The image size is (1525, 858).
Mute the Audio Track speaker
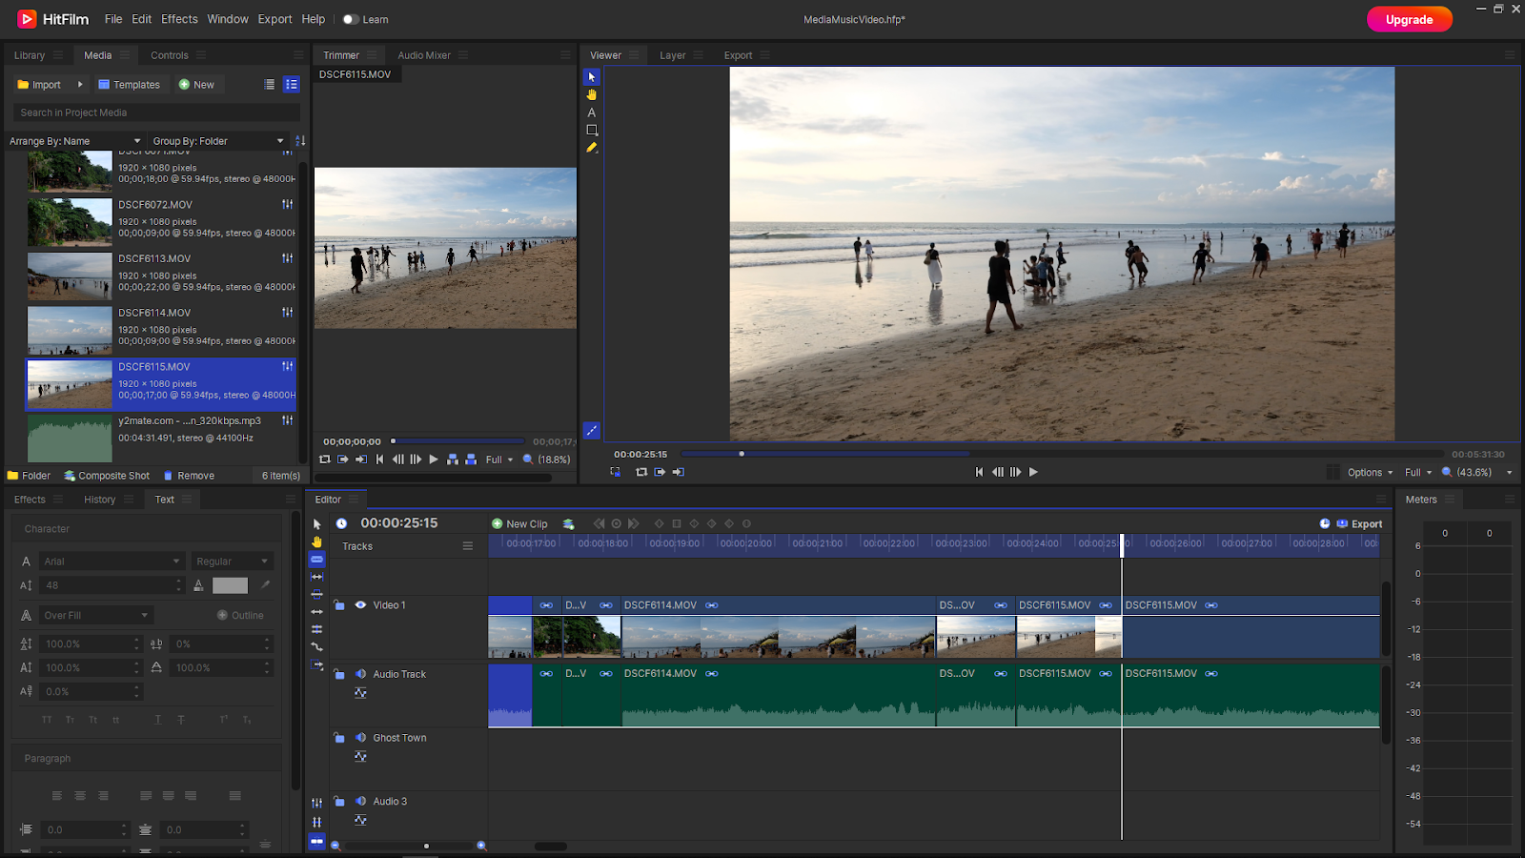pyautogui.click(x=361, y=674)
